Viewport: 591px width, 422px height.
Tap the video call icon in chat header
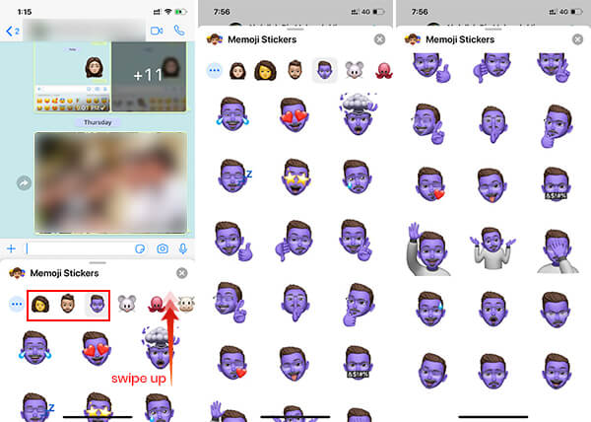click(157, 31)
